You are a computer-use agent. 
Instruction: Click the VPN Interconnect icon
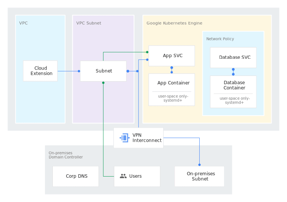pyautogui.click(x=124, y=138)
